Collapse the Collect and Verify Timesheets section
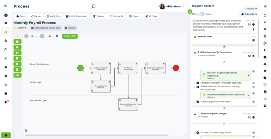Viewport: 271px width, 139px height. coord(224,62)
